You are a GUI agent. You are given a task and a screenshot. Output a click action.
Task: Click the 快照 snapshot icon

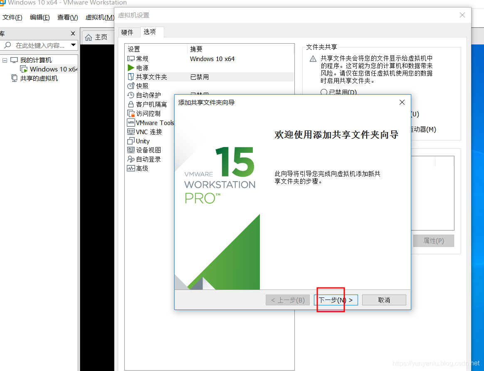[x=131, y=86]
